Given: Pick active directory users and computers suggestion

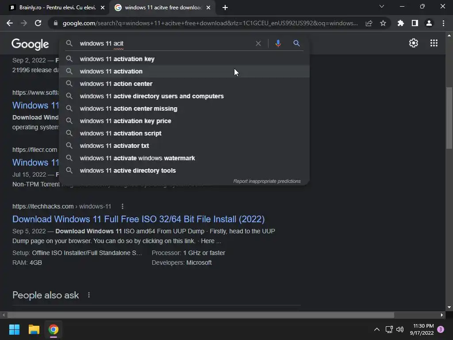Looking at the screenshot, I should [x=184, y=96].
